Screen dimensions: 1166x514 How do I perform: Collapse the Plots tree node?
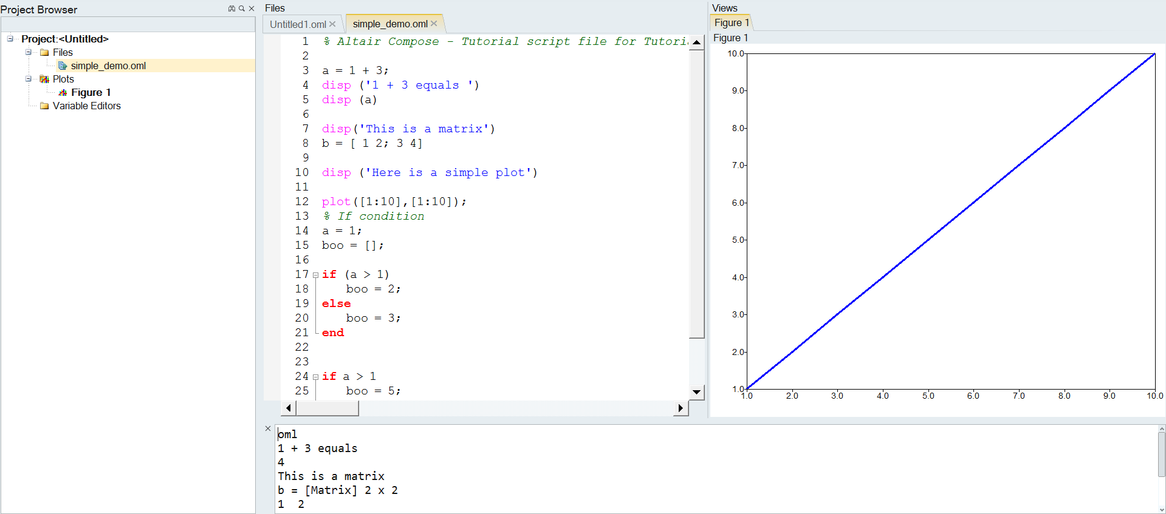coord(29,79)
